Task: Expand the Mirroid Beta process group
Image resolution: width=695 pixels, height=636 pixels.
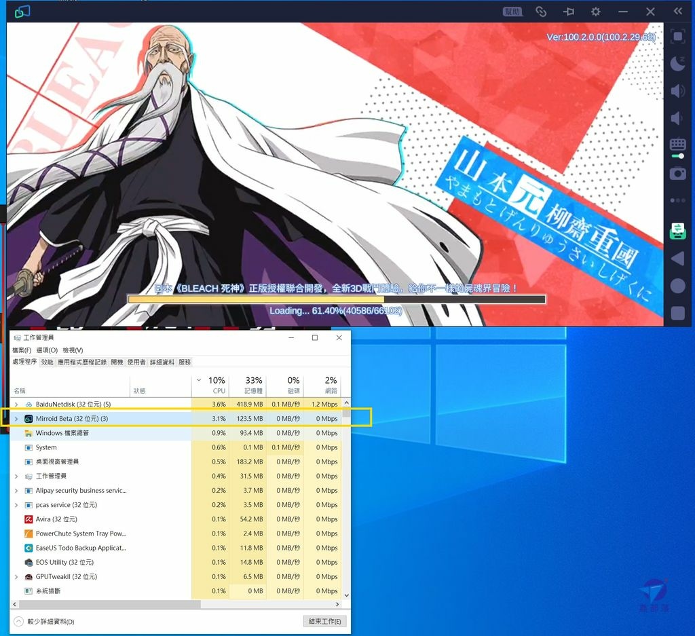Action: tap(16, 418)
